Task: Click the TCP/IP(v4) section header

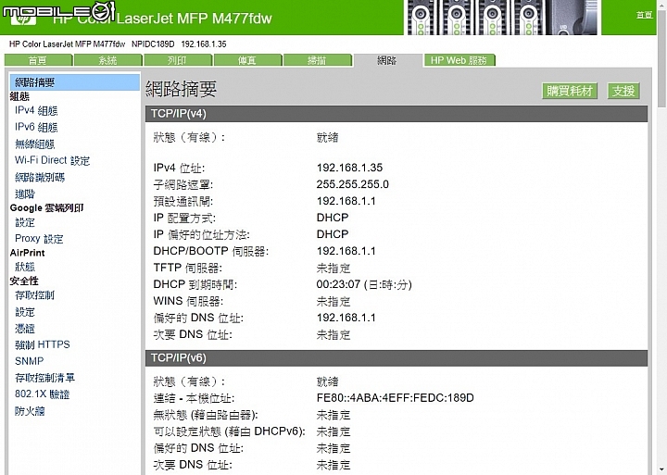Action: tap(396, 114)
